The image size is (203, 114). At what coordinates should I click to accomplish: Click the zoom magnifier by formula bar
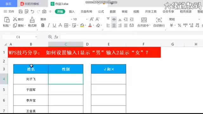coord(50,37)
